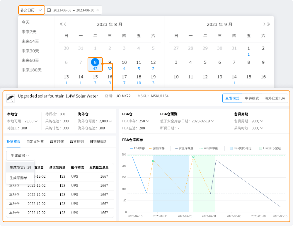Pick the 今天 shortcut

pyautogui.click(x=25, y=22)
